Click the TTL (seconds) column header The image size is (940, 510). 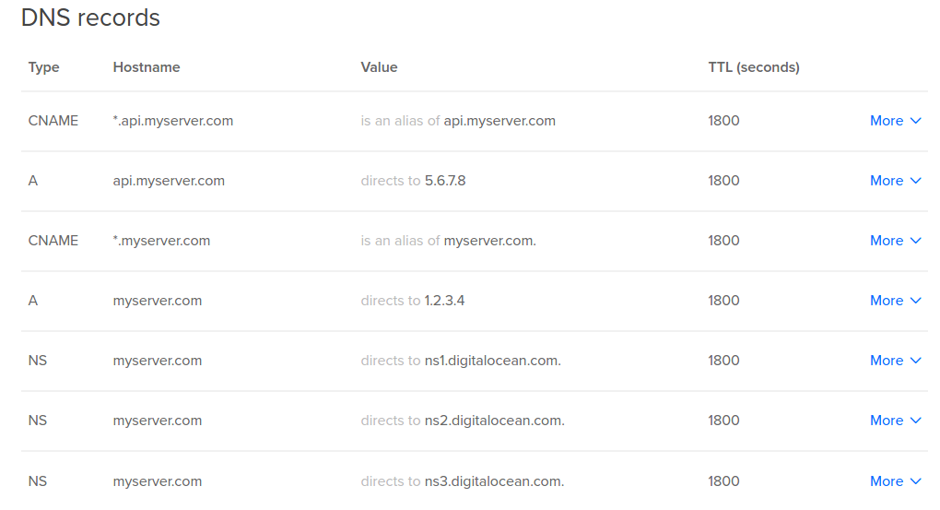[x=754, y=67]
